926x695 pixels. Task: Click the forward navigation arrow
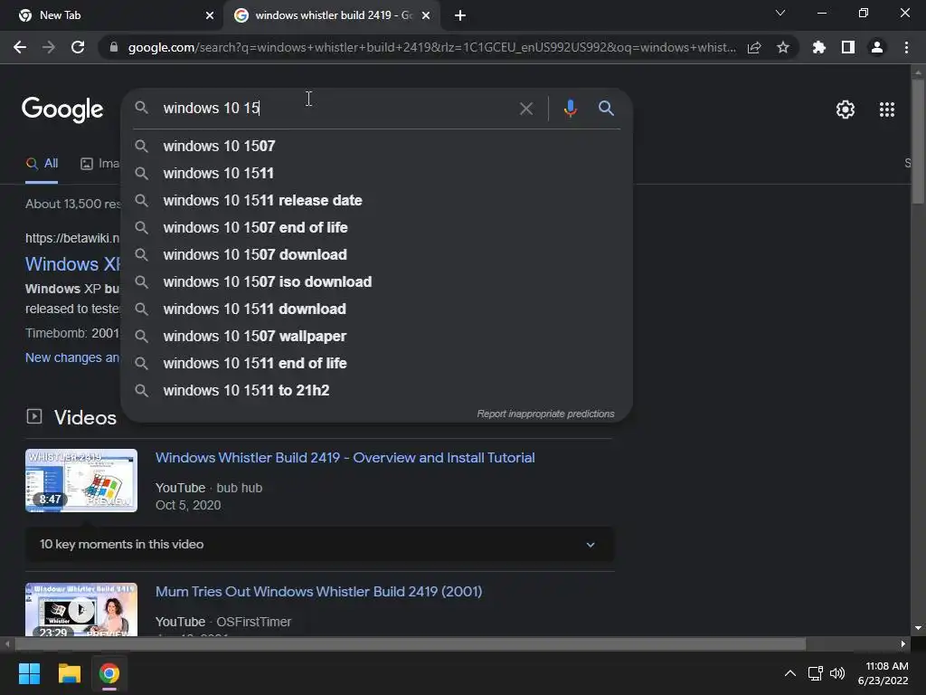[x=49, y=47]
